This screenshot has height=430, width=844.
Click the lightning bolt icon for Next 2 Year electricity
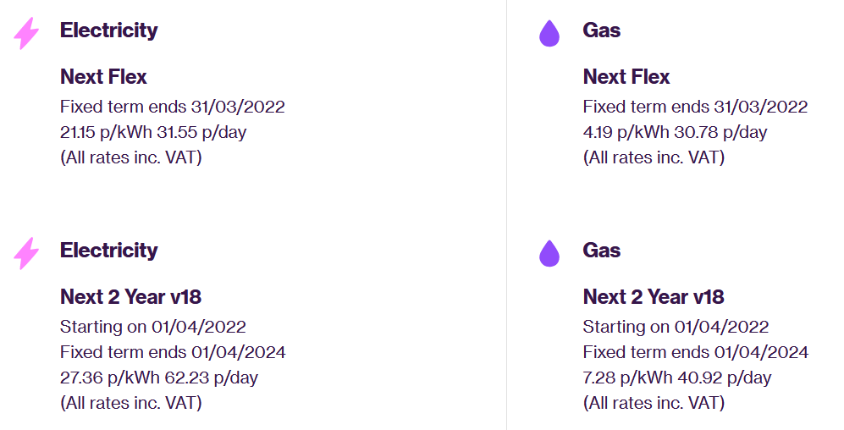(x=26, y=253)
